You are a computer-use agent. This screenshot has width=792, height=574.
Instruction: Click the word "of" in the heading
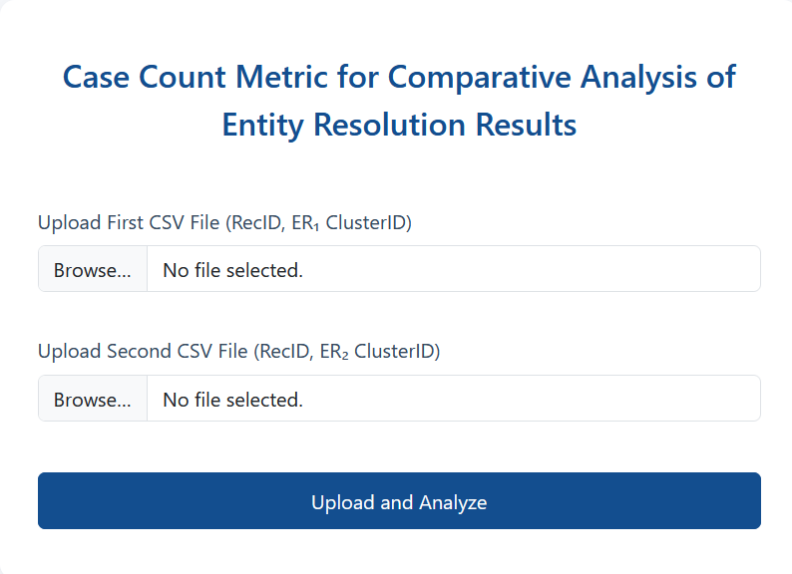pos(719,77)
